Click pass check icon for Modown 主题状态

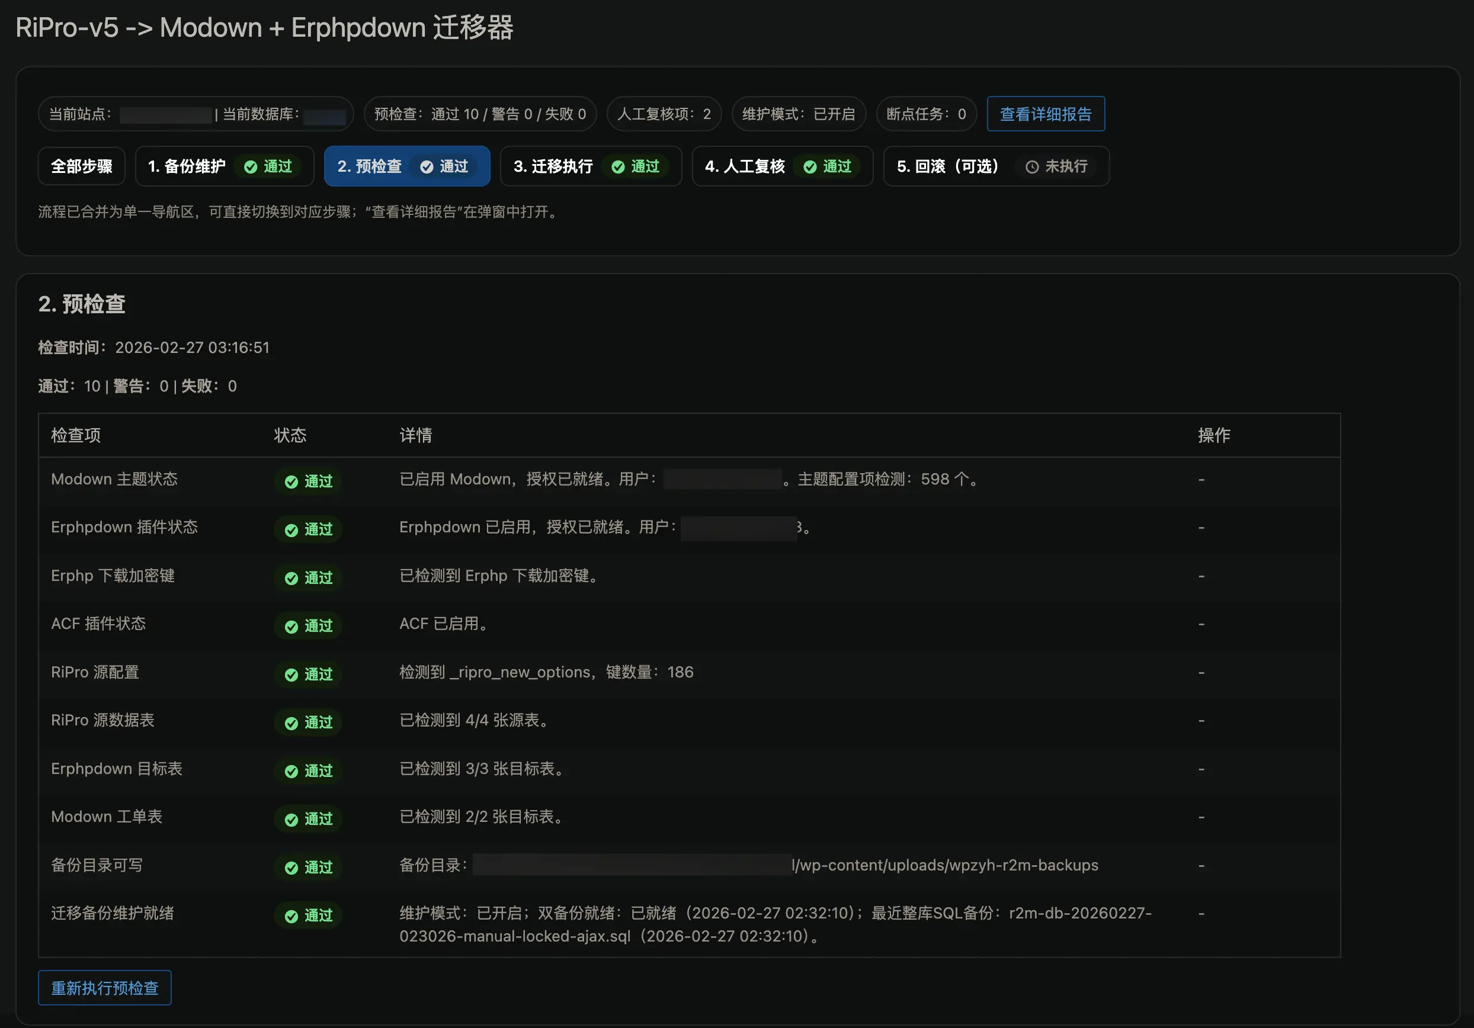tap(291, 481)
